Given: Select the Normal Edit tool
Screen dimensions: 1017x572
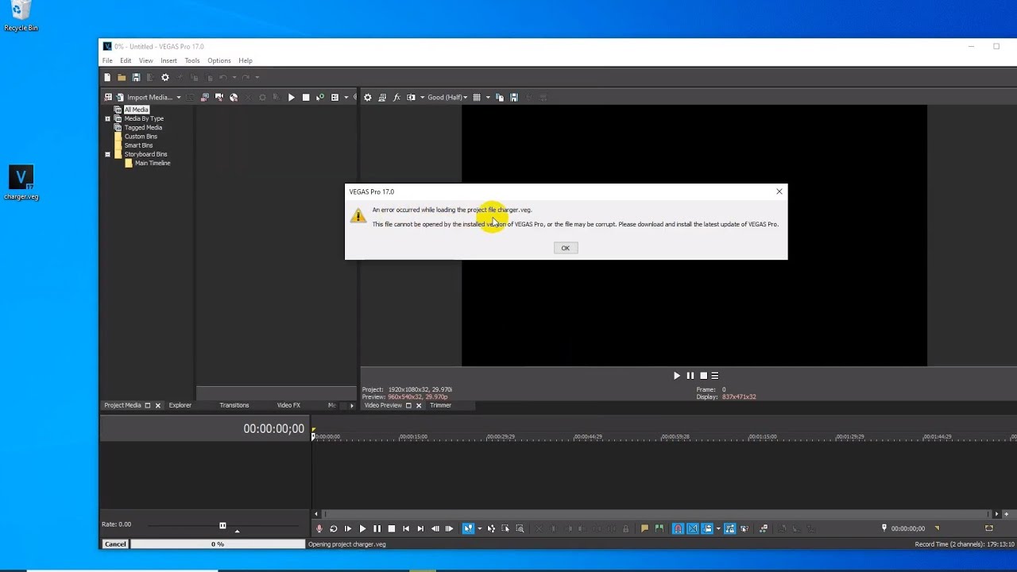Looking at the screenshot, I should click(468, 528).
